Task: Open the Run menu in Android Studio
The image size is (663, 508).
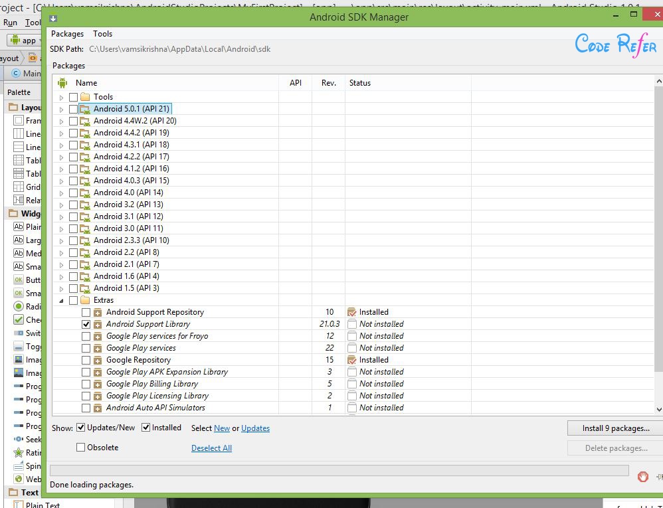Action: (10, 23)
